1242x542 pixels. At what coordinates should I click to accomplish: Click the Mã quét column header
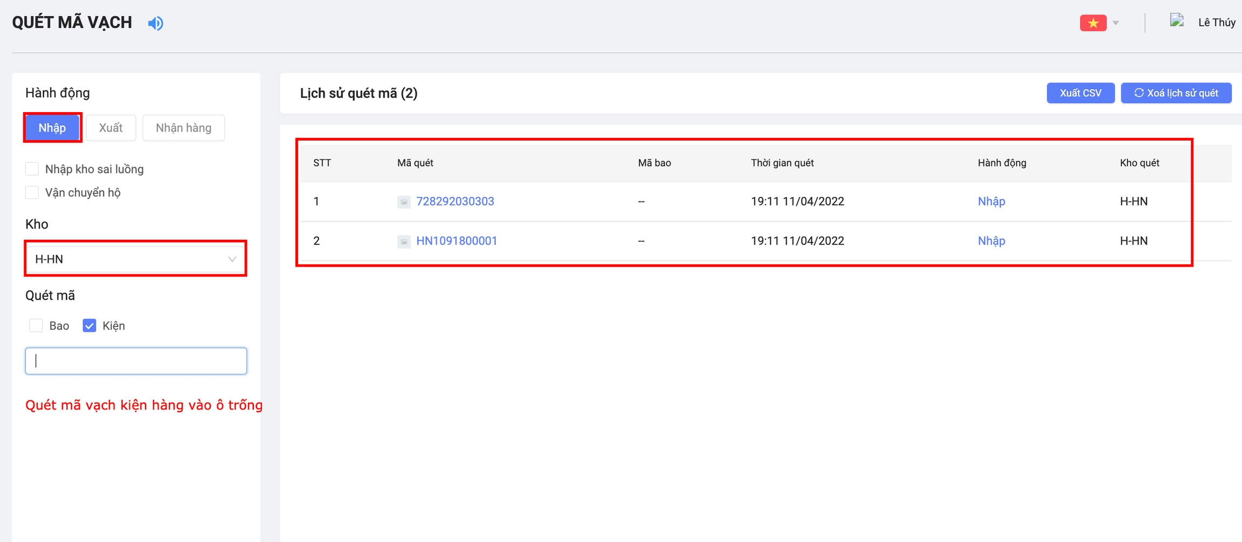415,163
